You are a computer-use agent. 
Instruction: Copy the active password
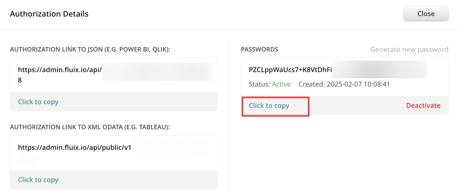(x=269, y=106)
